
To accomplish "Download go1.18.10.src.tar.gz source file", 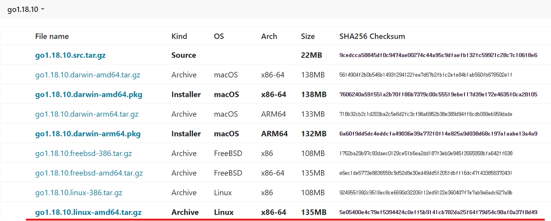I will point(70,55).
